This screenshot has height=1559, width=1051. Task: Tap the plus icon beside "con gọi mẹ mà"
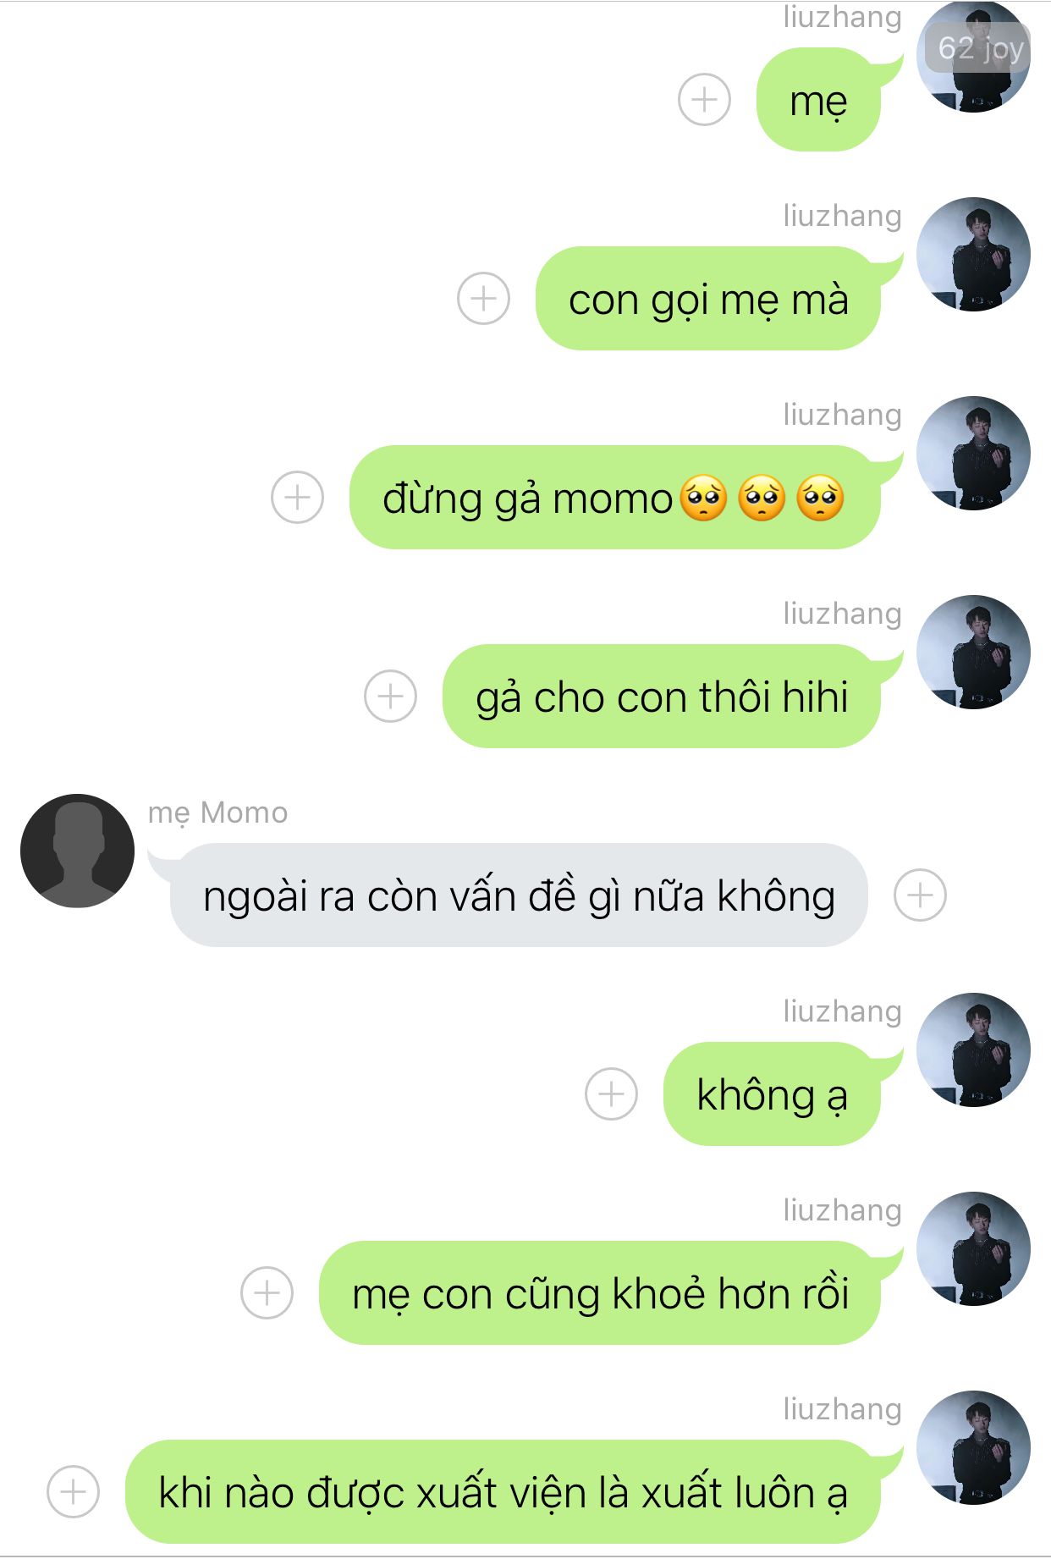(x=483, y=299)
